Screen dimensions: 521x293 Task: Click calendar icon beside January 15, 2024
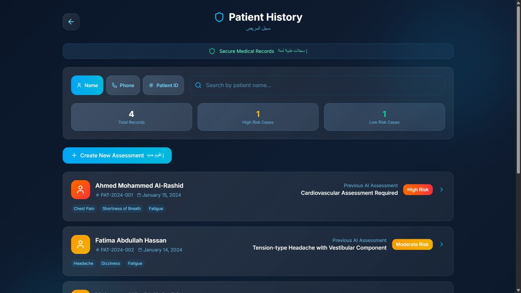(x=139, y=195)
